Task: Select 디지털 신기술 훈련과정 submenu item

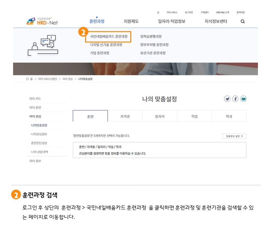Action: point(106,45)
